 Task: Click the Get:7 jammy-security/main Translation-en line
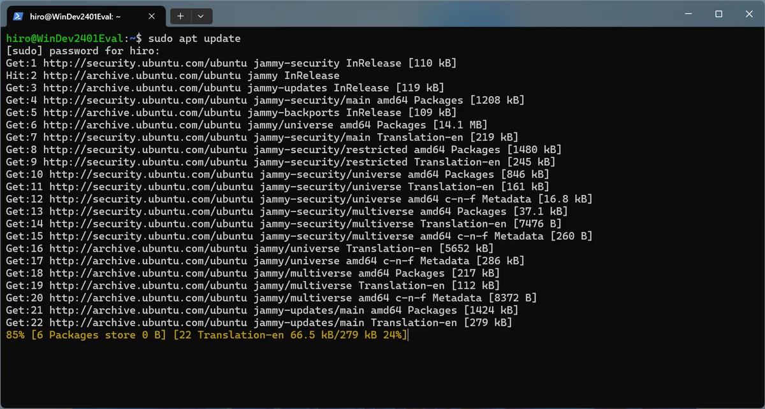(262, 137)
